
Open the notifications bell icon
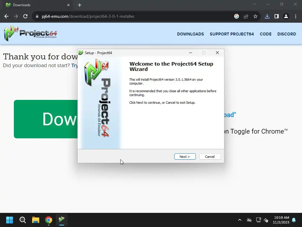294,220
